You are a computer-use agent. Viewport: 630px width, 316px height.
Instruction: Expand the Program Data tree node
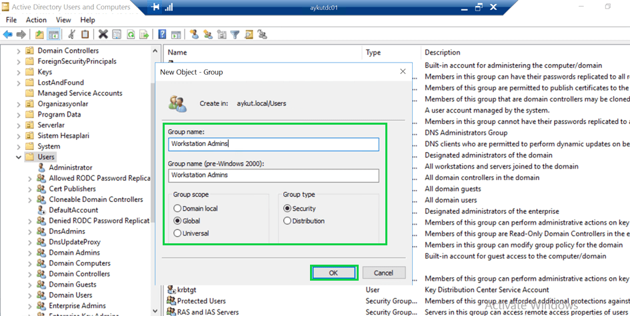pyautogui.click(x=19, y=115)
